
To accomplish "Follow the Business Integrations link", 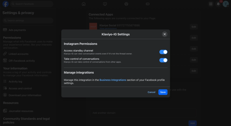I will tap(113, 80).
